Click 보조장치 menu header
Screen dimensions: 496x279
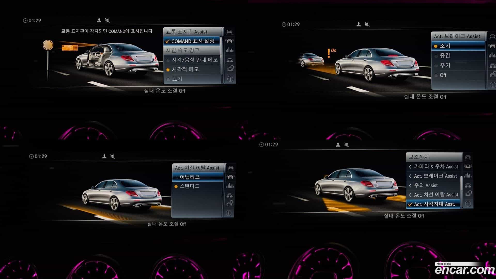(x=434, y=157)
